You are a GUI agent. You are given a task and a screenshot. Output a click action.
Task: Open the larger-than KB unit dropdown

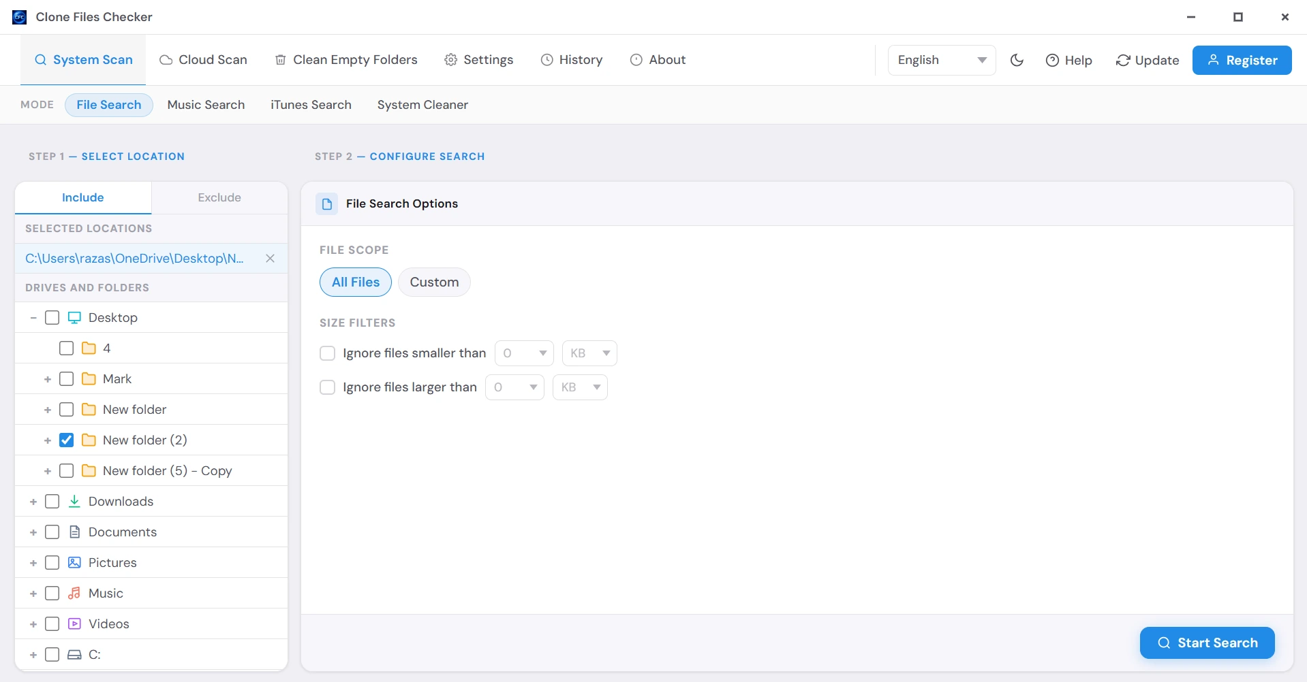coord(580,387)
